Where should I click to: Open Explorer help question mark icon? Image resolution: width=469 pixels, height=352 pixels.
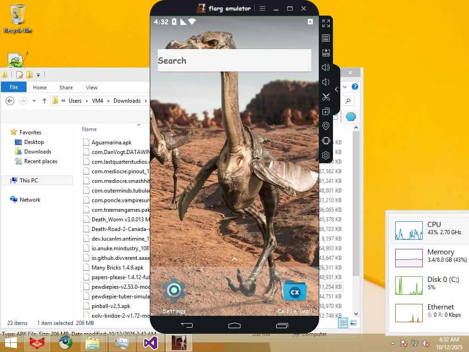point(355,87)
